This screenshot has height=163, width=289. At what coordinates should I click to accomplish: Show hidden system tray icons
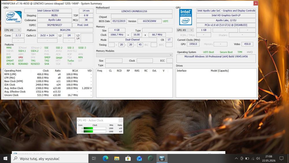[236, 158]
